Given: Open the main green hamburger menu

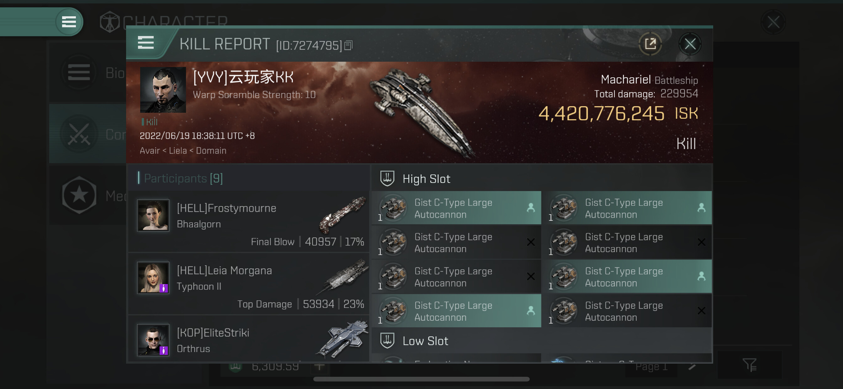Looking at the screenshot, I should point(69,22).
